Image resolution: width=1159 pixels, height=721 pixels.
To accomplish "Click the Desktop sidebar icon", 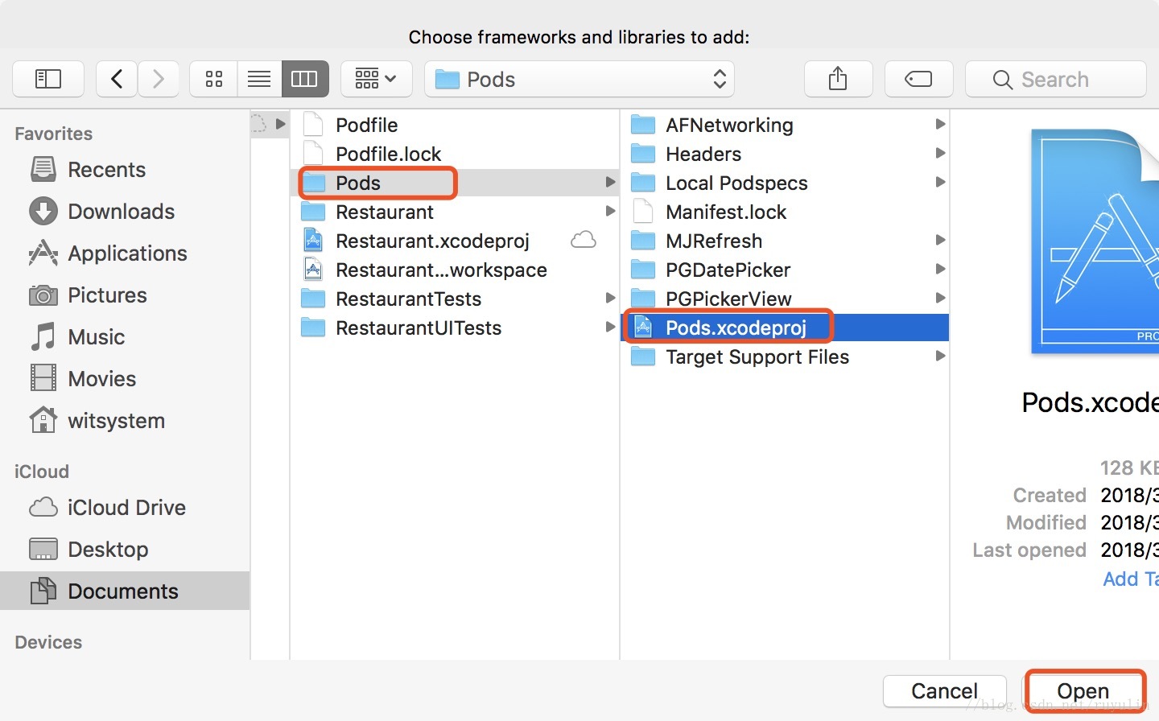I will 43,549.
